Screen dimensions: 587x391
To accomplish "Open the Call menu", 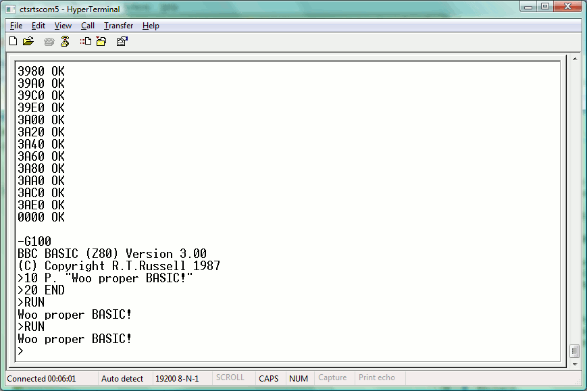I will (x=88, y=26).
